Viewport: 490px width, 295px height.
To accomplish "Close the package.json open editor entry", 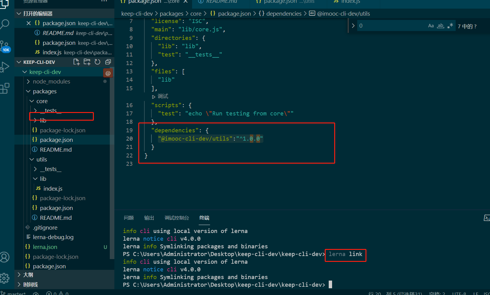I will [29, 23].
